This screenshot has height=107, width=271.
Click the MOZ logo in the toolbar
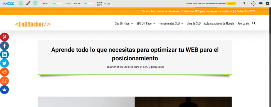point(9,3)
